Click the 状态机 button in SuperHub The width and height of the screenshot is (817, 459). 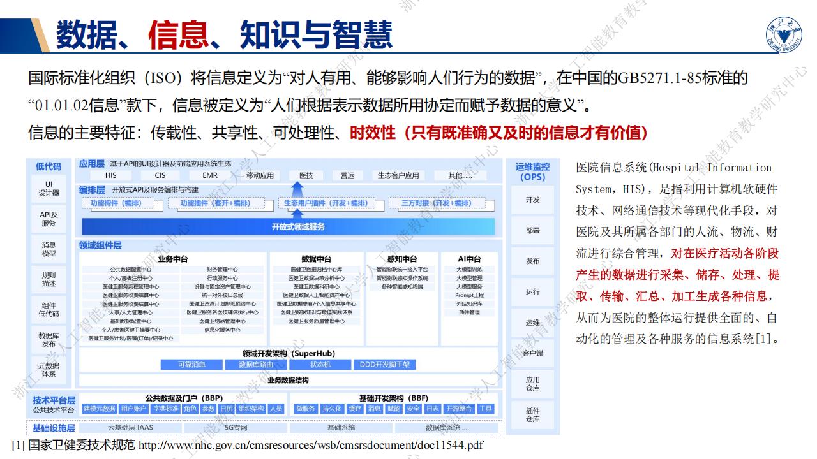click(x=320, y=365)
